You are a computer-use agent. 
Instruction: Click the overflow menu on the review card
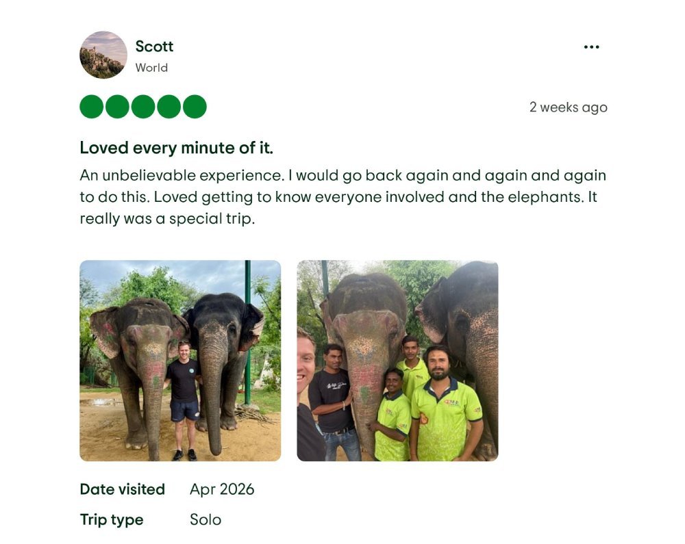pyautogui.click(x=592, y=46)
